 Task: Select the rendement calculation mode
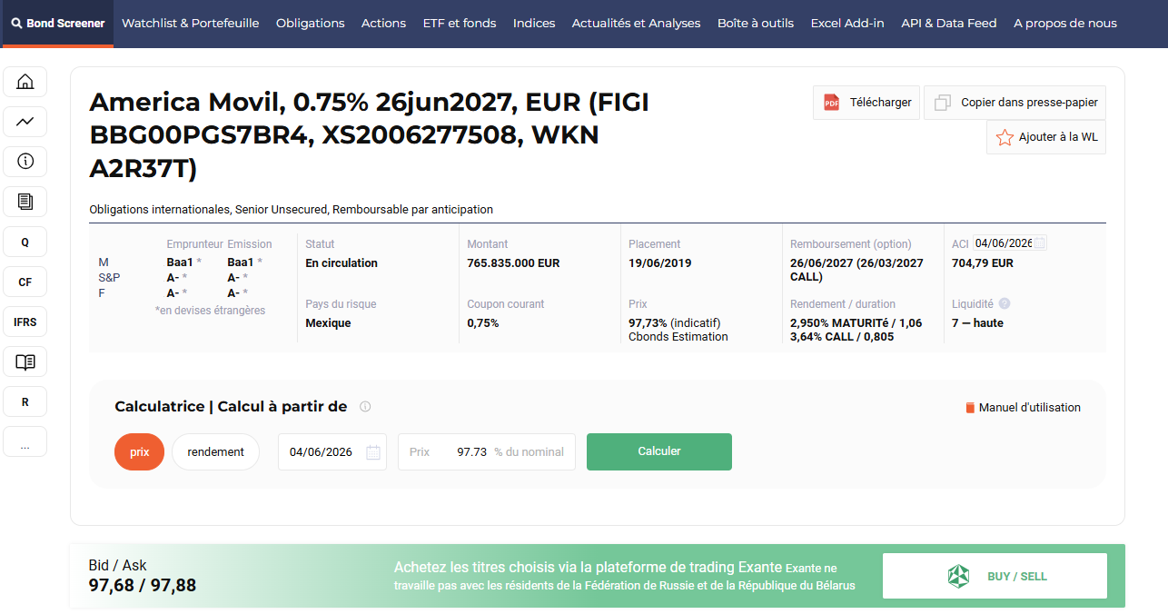click(216, 452)
